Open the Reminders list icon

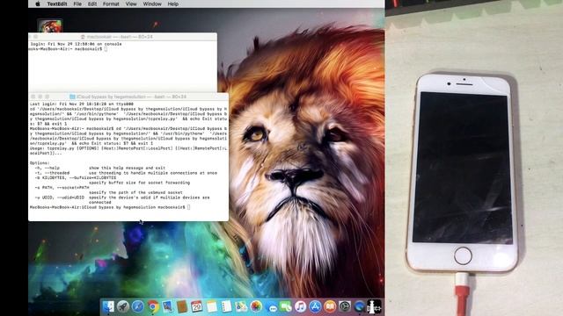(x=226, y=306)
